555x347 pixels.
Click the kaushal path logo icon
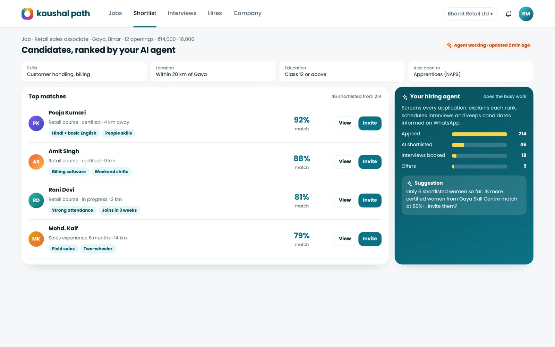point(27,14)
